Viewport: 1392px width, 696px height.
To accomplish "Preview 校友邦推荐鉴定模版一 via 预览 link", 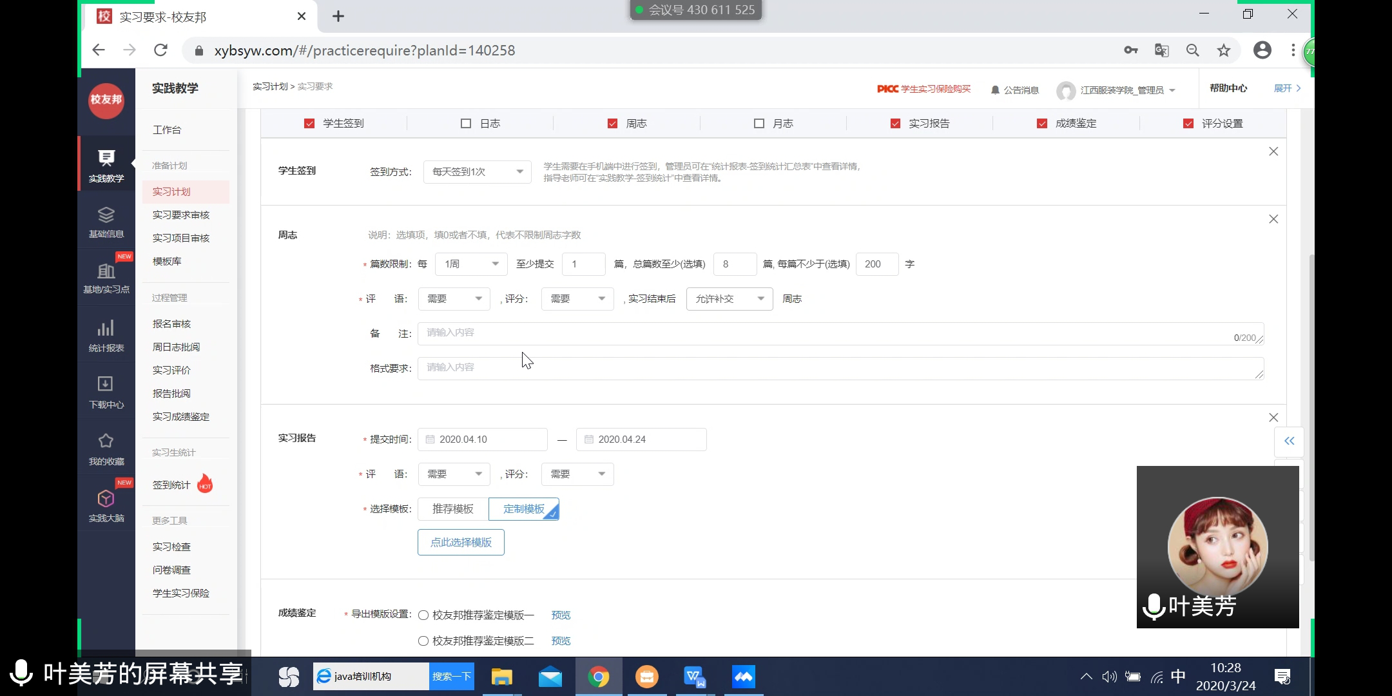I will click(561, 615).
